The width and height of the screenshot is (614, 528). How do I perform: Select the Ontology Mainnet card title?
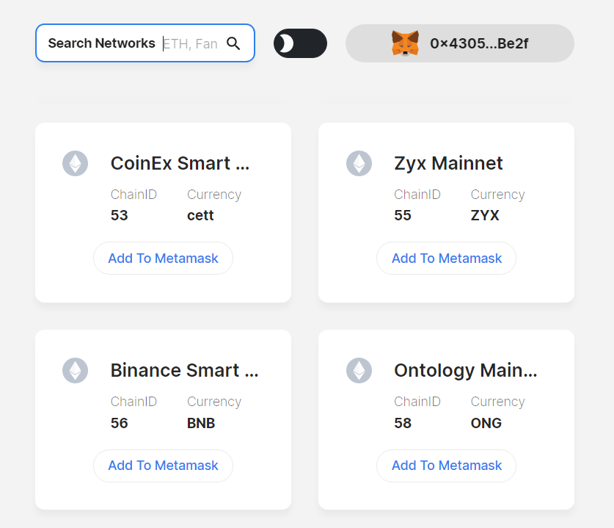pos(465,370)
